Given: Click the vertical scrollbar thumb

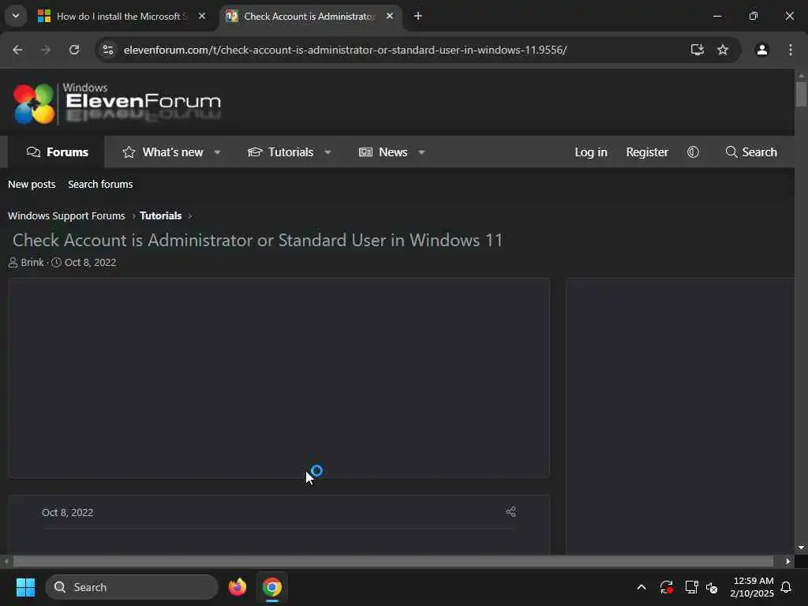Looking at the screenshot, I should (801, 94).
